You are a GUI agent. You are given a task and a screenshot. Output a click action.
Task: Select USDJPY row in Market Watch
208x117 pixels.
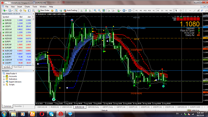click(x=16, y=27)
